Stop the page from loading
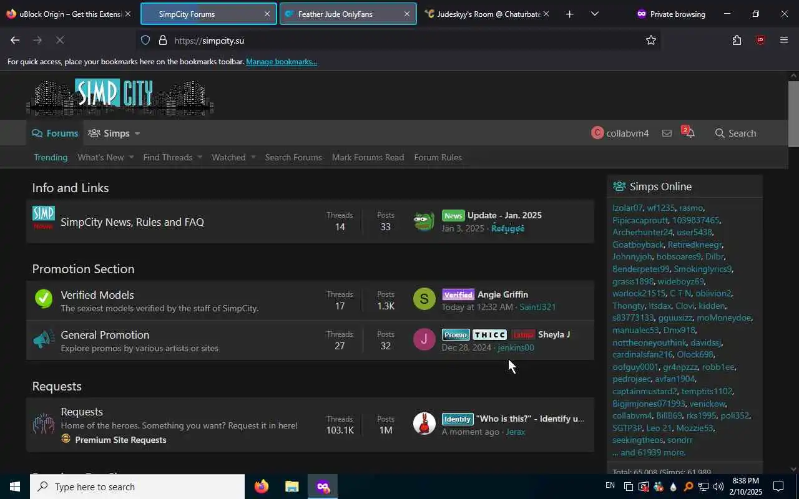The image size is (799, 499). pyautogui.click(x=60, y=40)
